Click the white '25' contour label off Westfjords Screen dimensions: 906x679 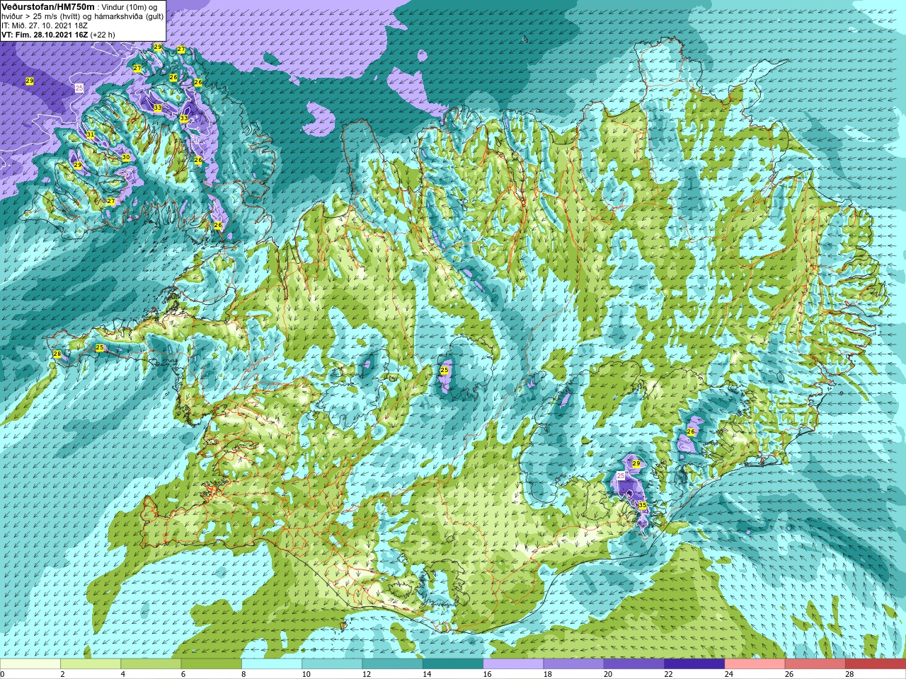click(79, 88)
